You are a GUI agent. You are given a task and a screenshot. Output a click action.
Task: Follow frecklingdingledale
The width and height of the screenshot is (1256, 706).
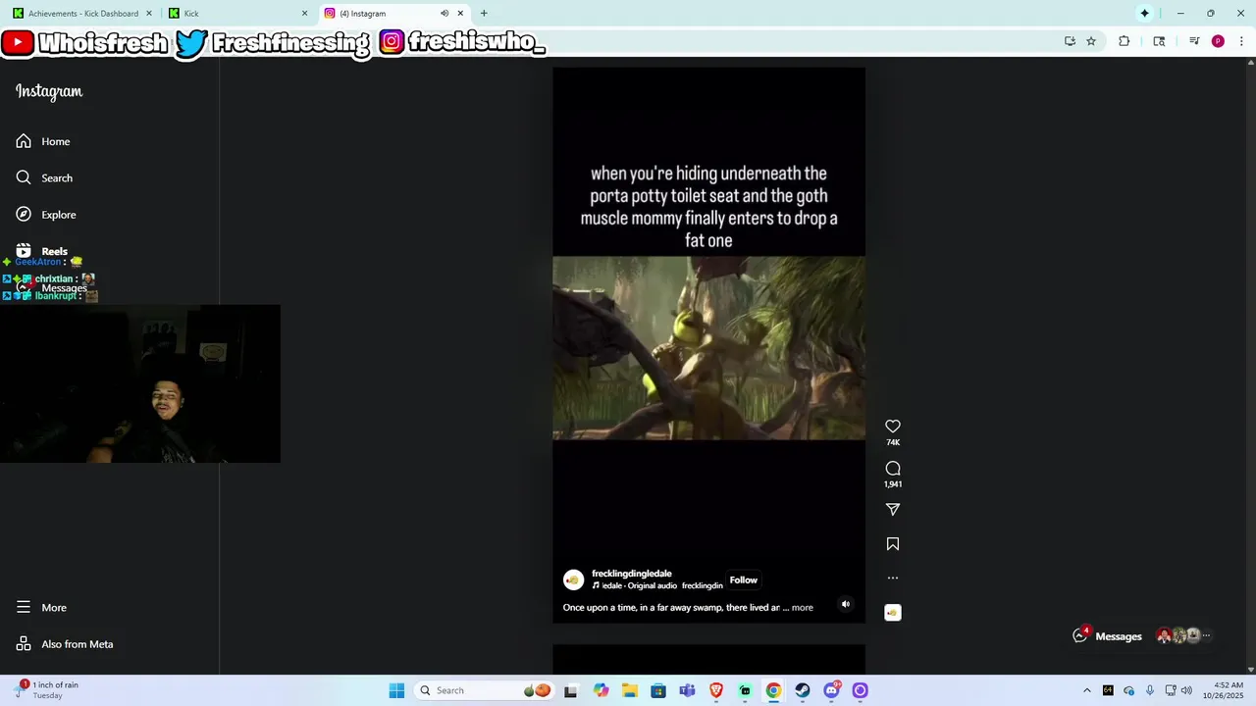click(x=744, y=580)
